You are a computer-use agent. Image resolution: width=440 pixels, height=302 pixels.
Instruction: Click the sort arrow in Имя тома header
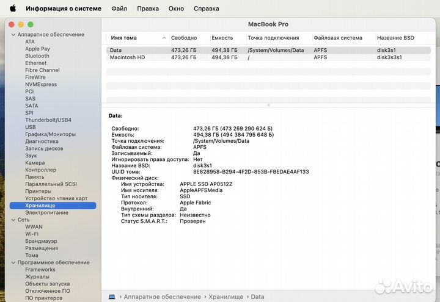pos(164,38)
